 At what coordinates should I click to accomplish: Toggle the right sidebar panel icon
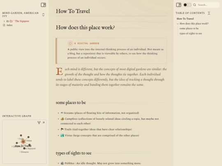pyautogui.click(x=178, y=5)
